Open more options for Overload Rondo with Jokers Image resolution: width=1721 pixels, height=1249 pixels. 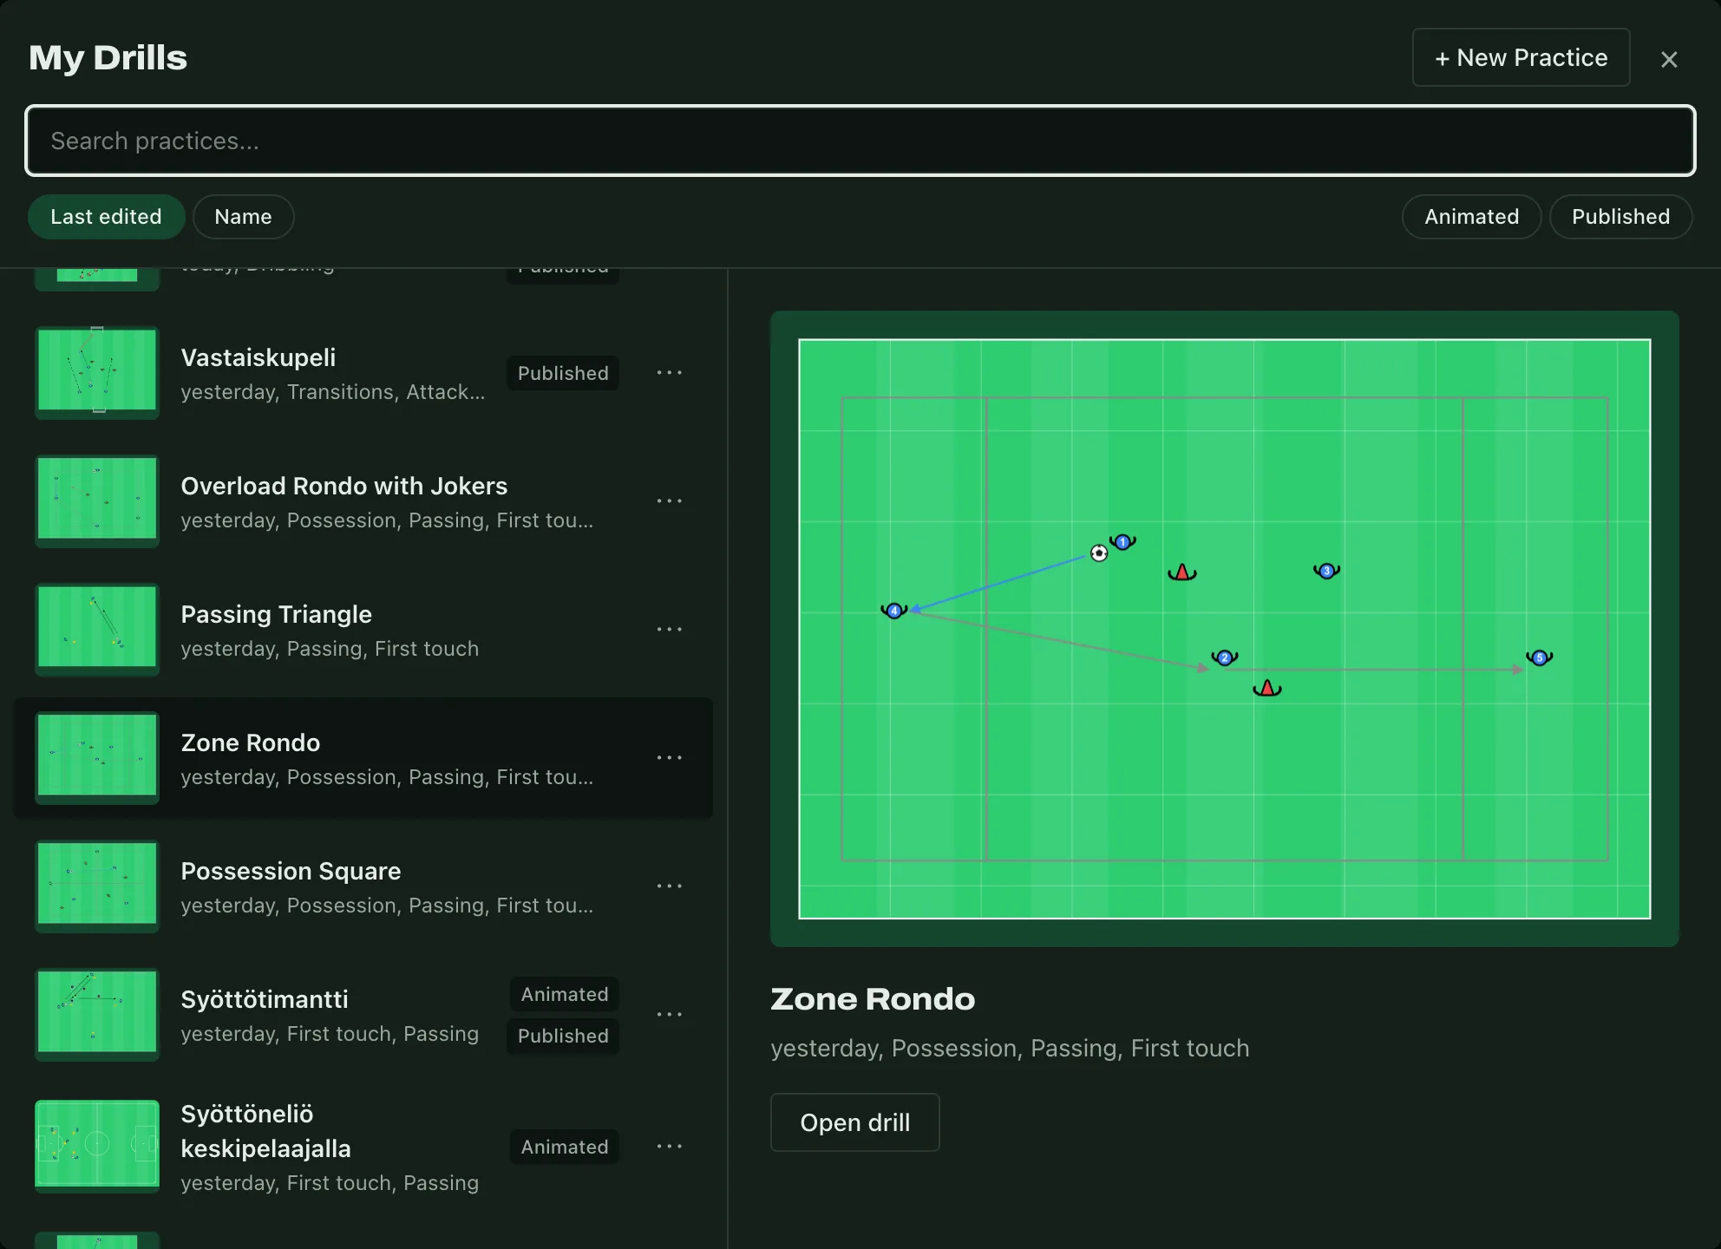[x=669, y=501]
